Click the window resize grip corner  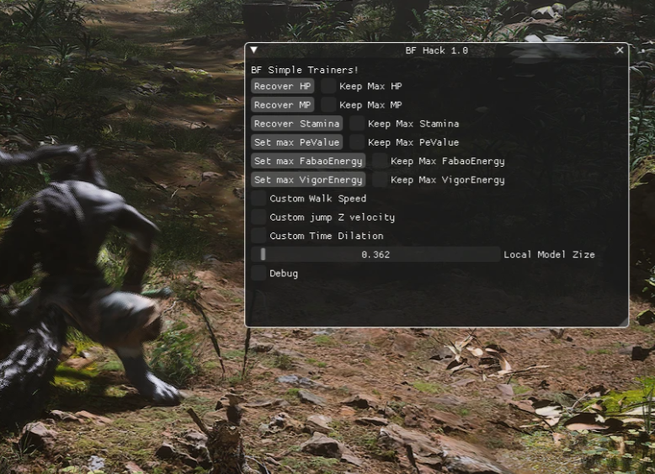point(623,322)
